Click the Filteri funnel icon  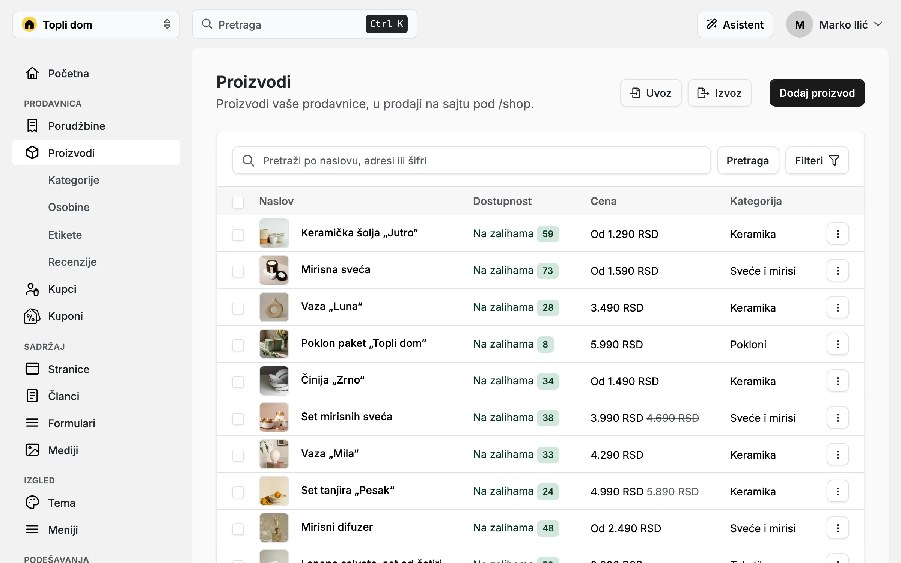tap(834, 161)
